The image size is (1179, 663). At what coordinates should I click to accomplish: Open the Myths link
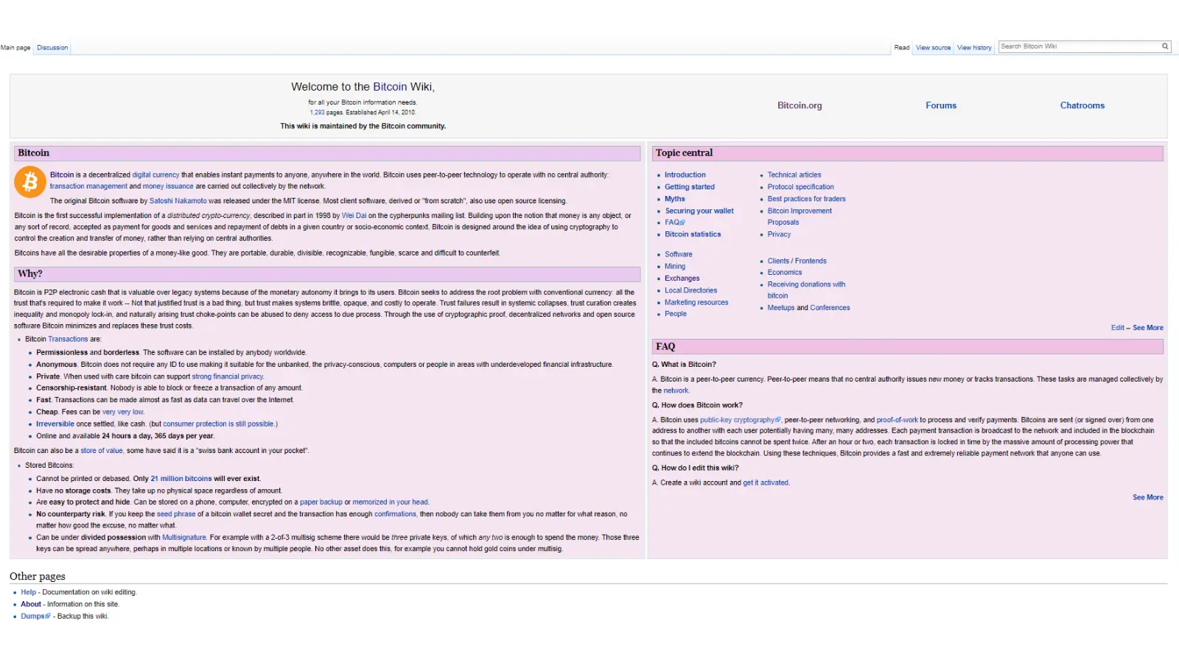click(x=675, y=199)
